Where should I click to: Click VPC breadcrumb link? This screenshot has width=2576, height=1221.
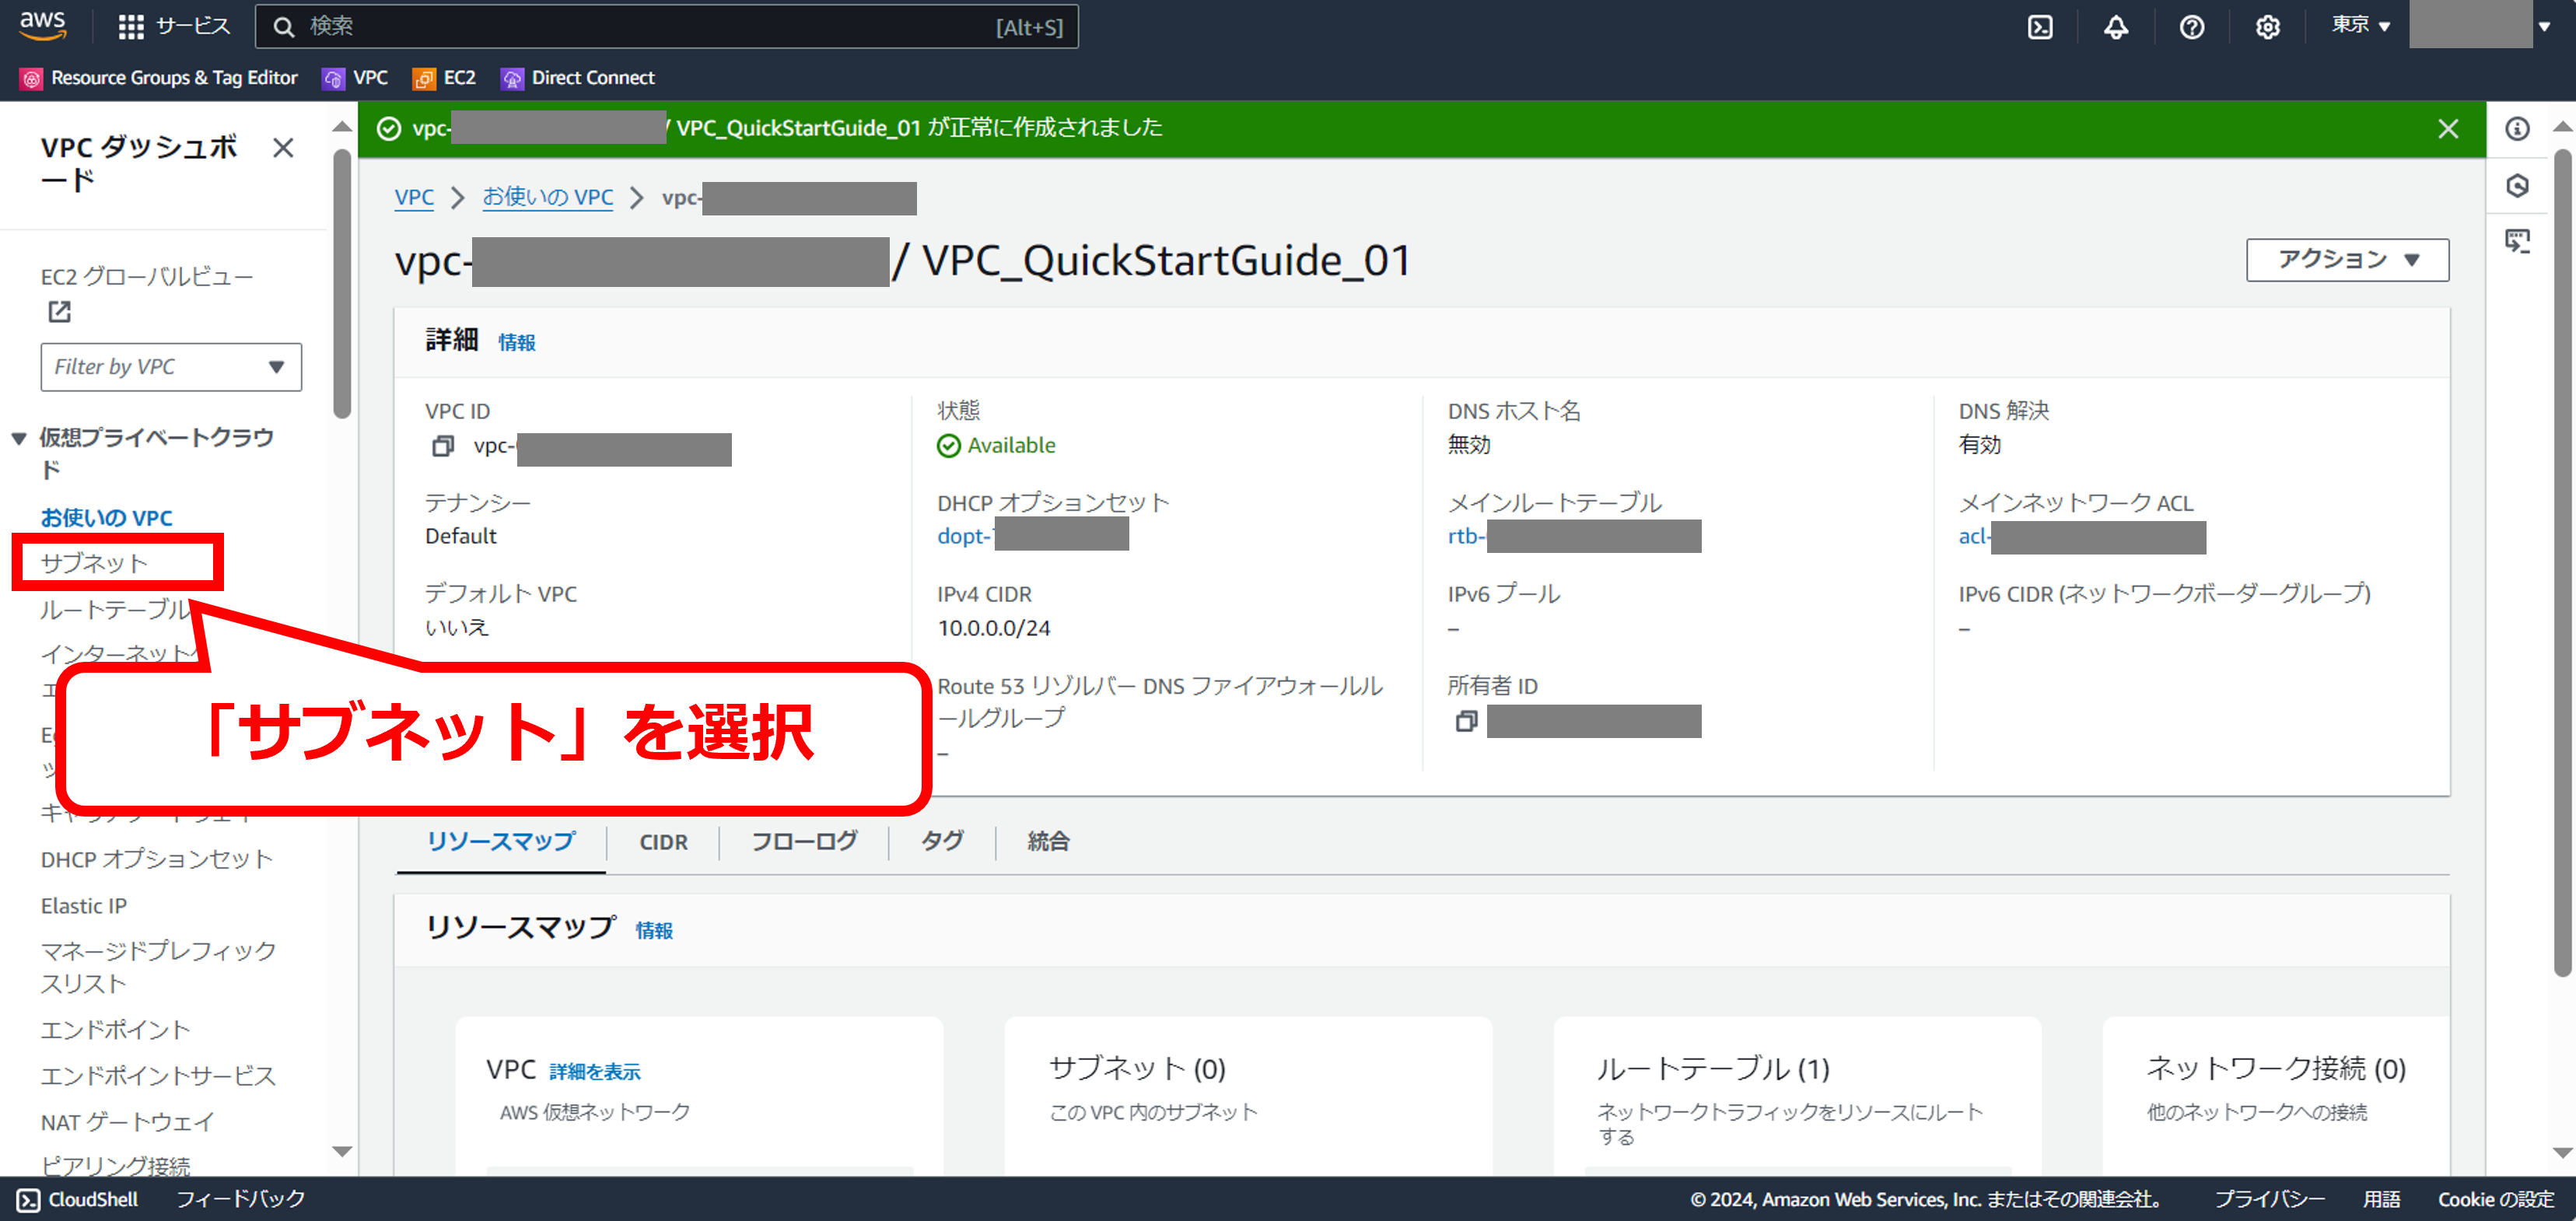414,197
